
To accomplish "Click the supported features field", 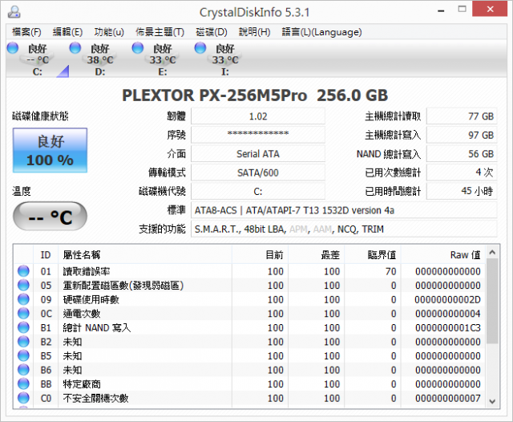I will (x=344, y=229).
